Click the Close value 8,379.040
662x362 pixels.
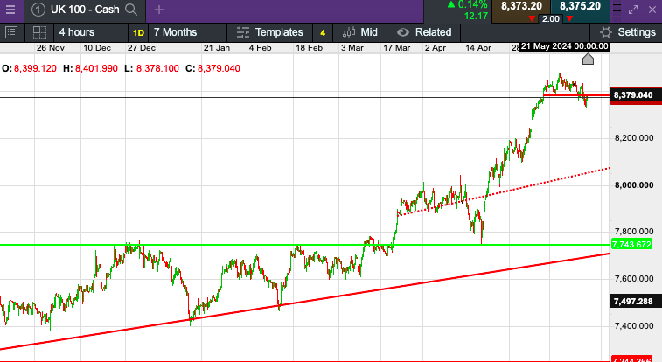click(219, 68)
